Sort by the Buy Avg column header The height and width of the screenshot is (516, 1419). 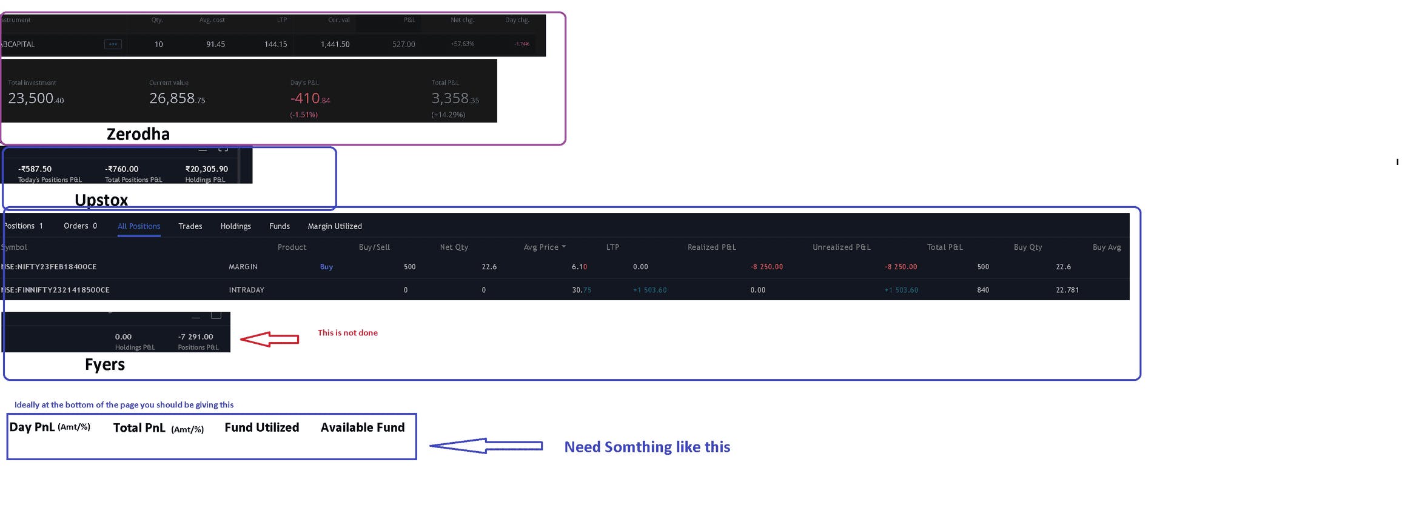tap(1107, 247)
